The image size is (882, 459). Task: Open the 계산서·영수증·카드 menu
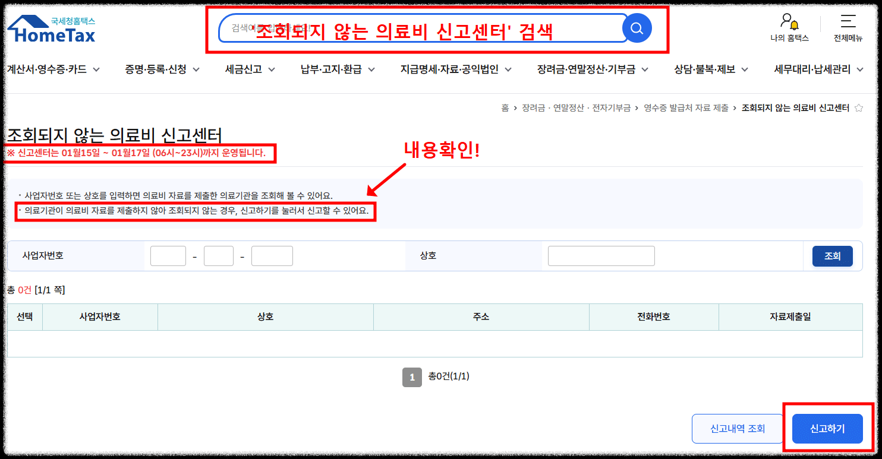48,69
